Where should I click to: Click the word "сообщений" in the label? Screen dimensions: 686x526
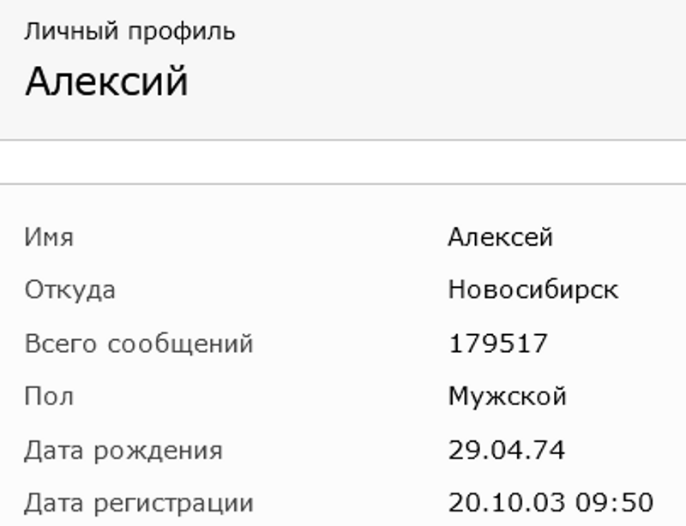tap(180, 344)
